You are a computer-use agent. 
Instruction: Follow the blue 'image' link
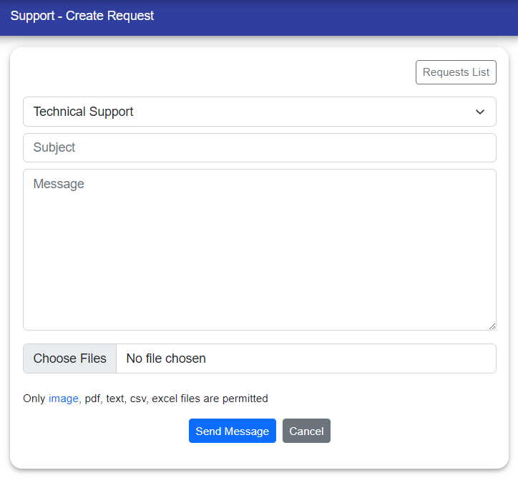[x=63, y=399]
